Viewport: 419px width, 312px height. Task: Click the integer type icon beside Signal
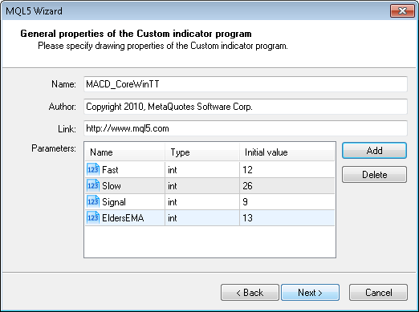(93, 201)
